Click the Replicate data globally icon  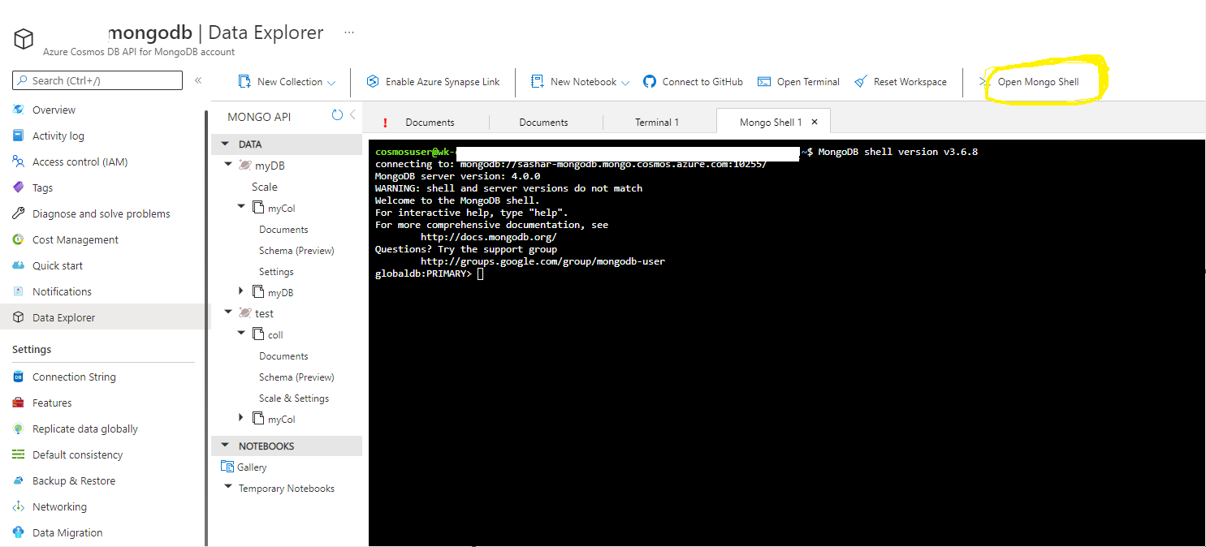(18, 429)
